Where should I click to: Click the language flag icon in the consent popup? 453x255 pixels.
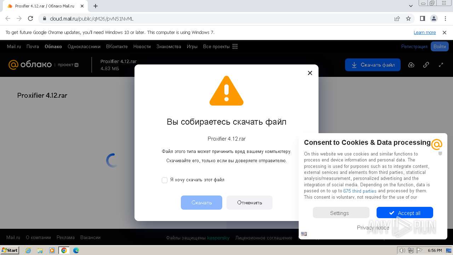(304, 234)
